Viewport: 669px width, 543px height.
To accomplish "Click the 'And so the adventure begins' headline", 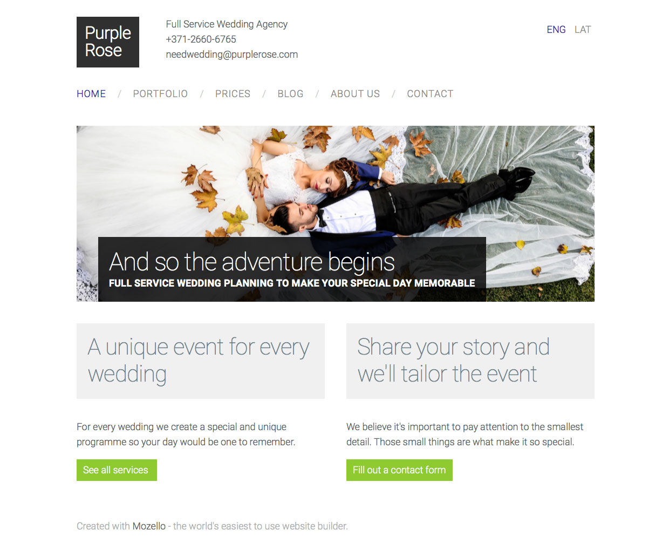I will [x=252, y=262].
